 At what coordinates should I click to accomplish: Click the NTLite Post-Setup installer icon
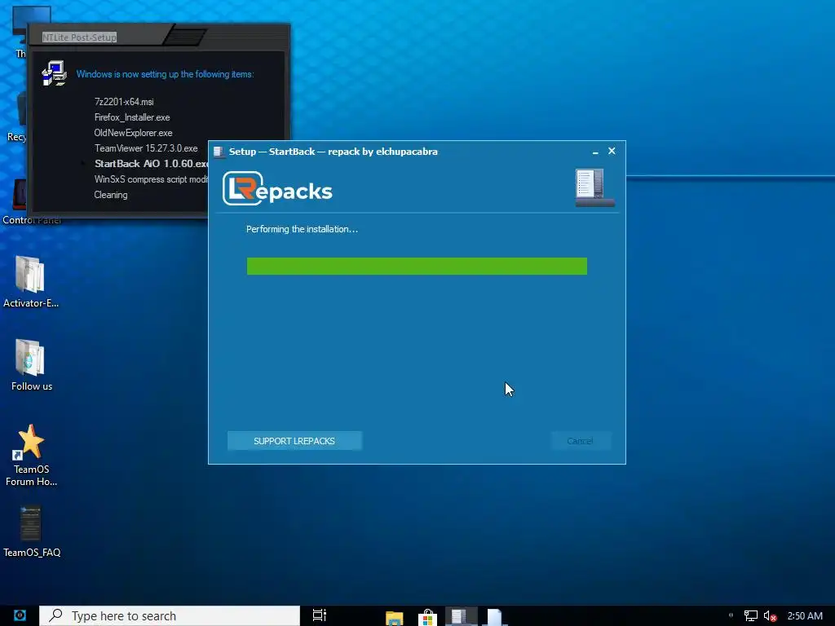coord(55,73)
